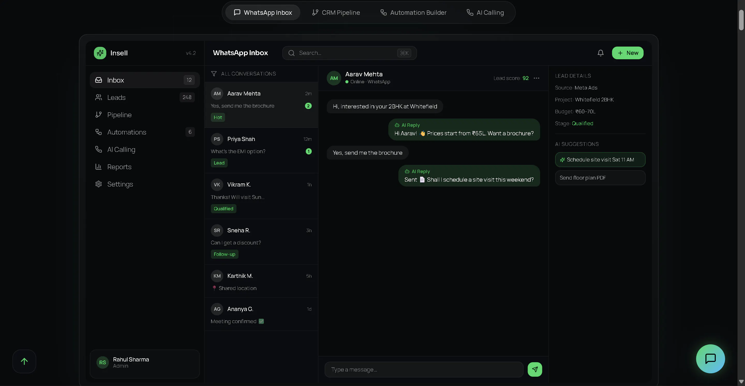Viewport: 745px width, 386px height.
Task: Click the Automations count badge 6
Action: (x=190, y=132)
